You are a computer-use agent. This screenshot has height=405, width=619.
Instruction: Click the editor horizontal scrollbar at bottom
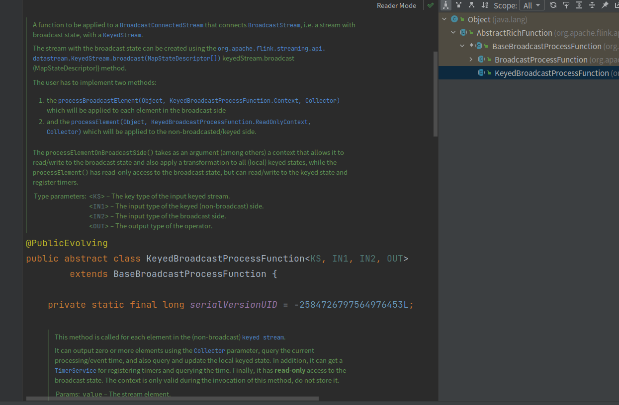(x=173, y=398)
